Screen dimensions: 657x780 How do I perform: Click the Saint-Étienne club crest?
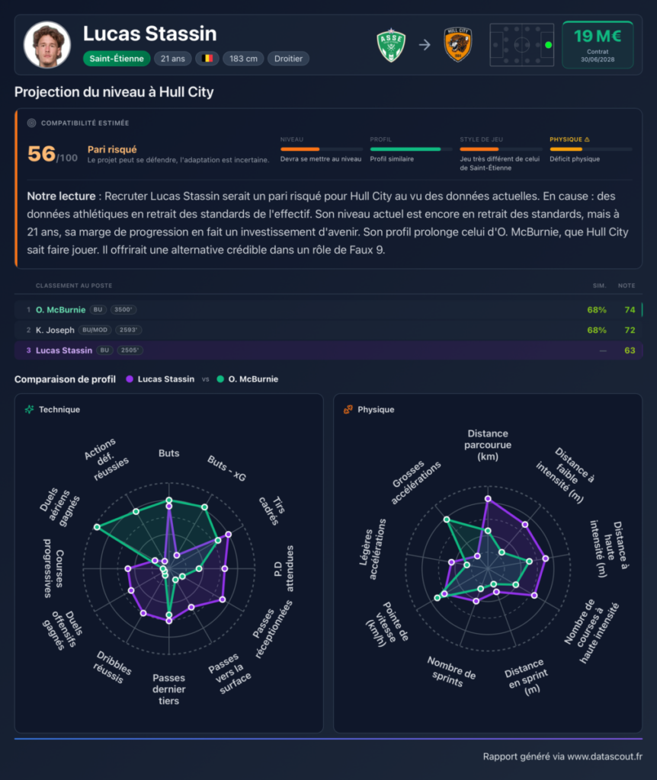(x=391, y=45)
